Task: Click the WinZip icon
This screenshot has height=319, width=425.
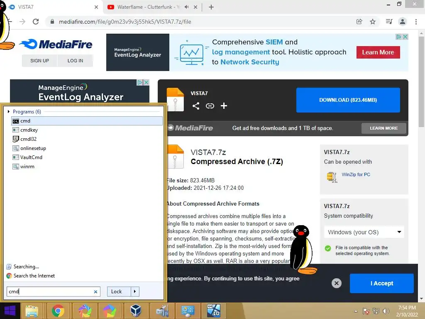Action: [332, 177]
